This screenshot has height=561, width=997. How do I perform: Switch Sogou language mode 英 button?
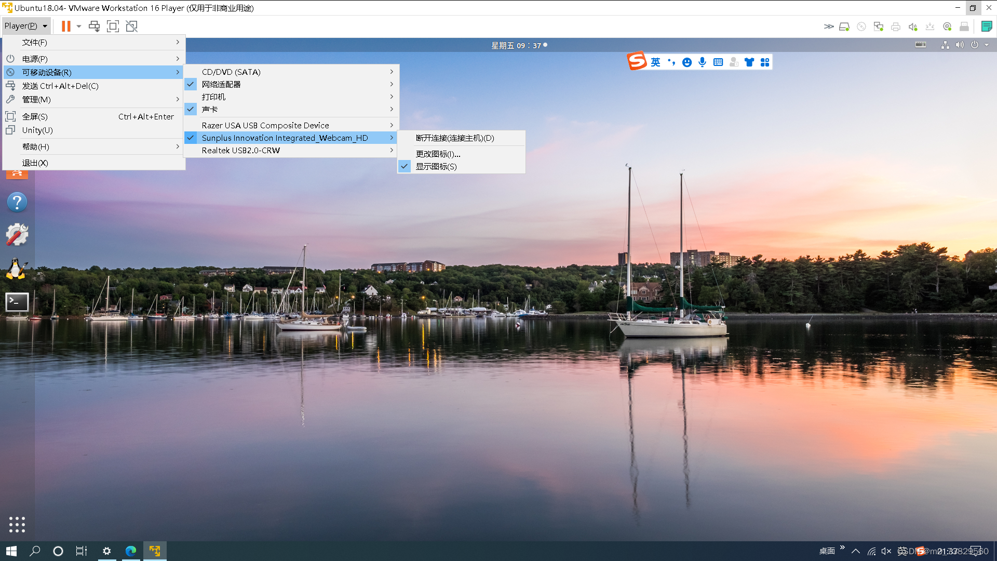[x=655, y=62]
